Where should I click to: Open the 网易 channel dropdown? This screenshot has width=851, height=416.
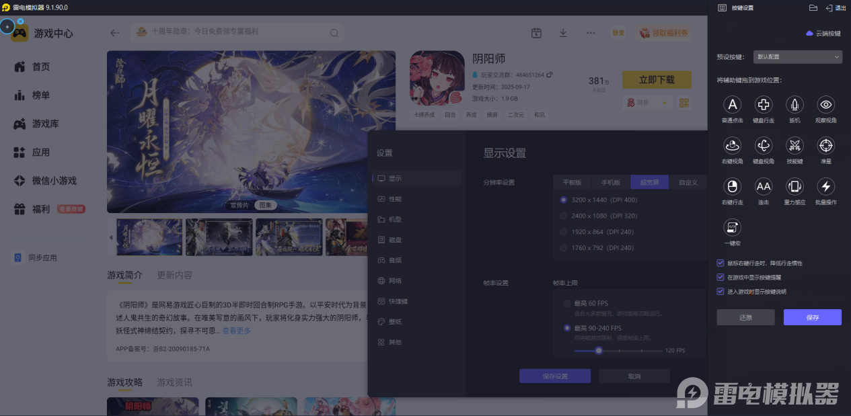coord(649,103)
